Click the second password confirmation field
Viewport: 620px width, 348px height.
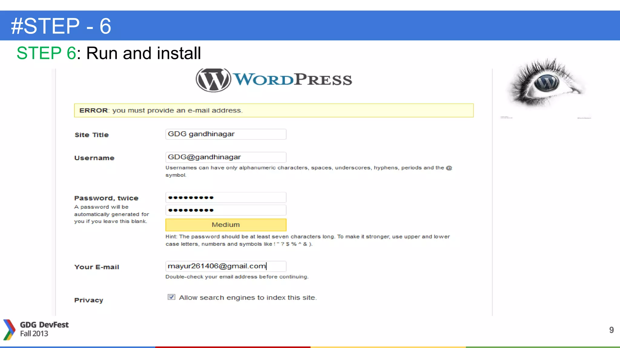coord(226,210)
